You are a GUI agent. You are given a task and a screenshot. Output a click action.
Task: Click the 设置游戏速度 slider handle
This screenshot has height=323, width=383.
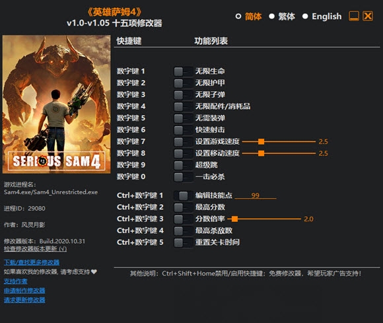point(261,141)
